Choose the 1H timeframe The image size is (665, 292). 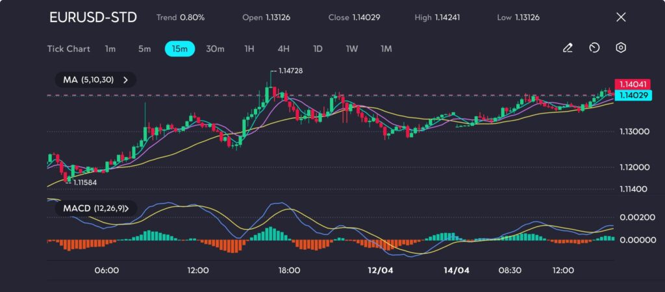(249, 49)
